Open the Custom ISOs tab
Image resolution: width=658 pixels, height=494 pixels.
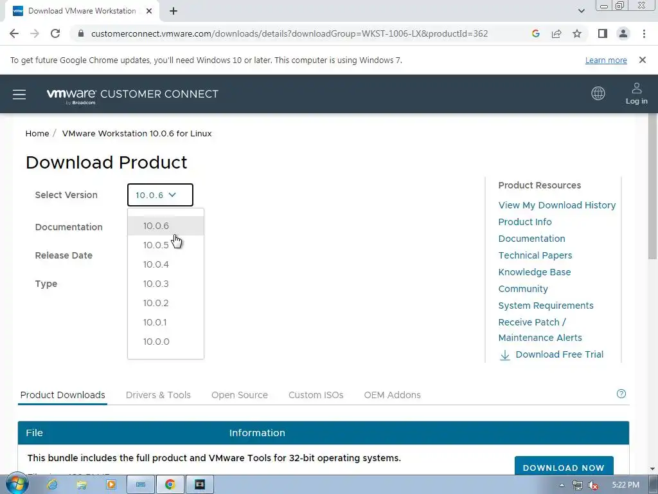[316, 395]
